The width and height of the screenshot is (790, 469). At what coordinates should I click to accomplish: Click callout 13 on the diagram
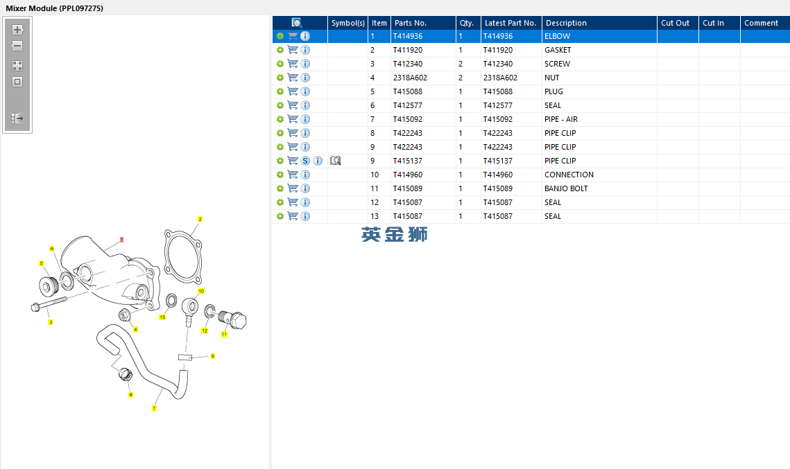(162, 317)
